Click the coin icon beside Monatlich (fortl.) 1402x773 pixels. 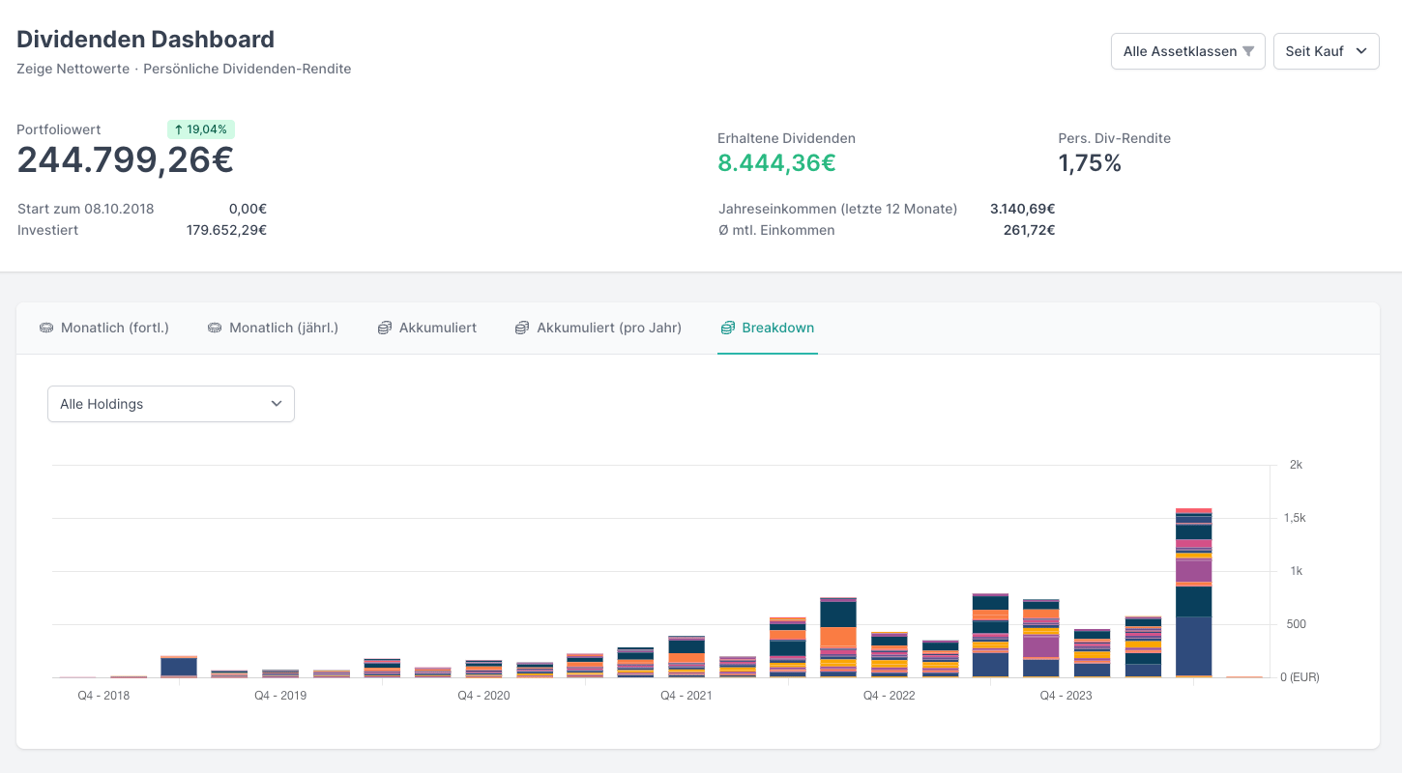(46, 328)
